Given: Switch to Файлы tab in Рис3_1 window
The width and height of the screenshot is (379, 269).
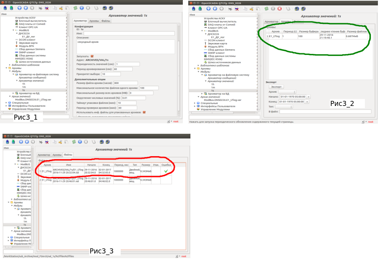Looking at the screenshot, I should point(106,21).
